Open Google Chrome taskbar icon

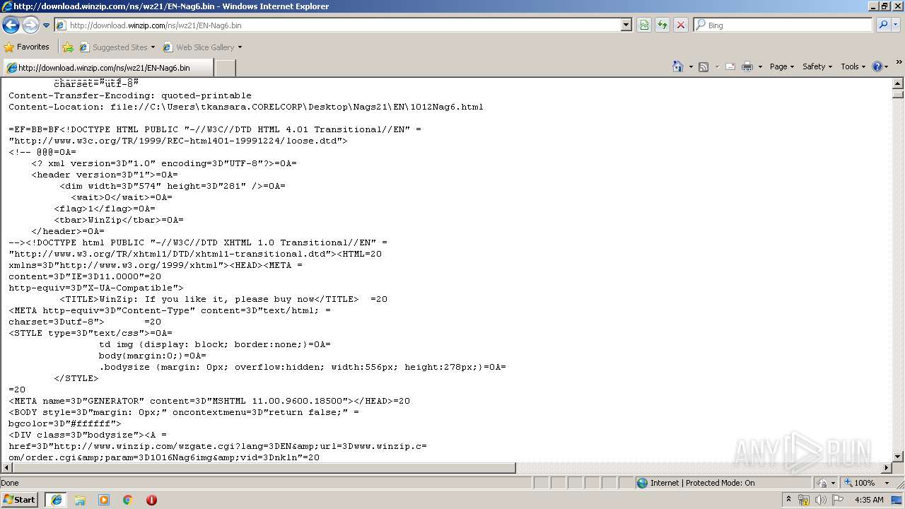pos(128,500)
